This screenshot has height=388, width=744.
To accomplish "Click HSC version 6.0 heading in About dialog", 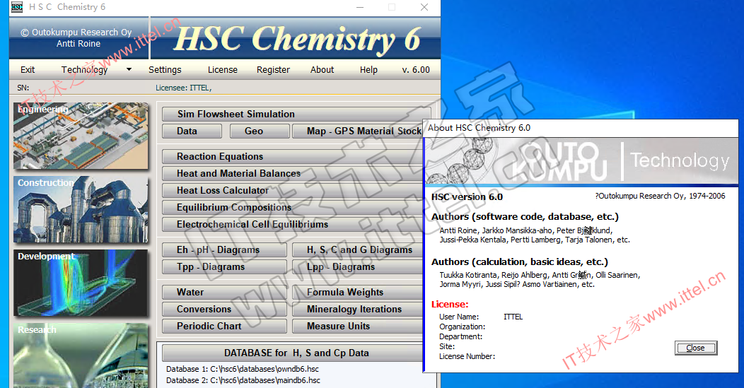I will coord(467,197).
